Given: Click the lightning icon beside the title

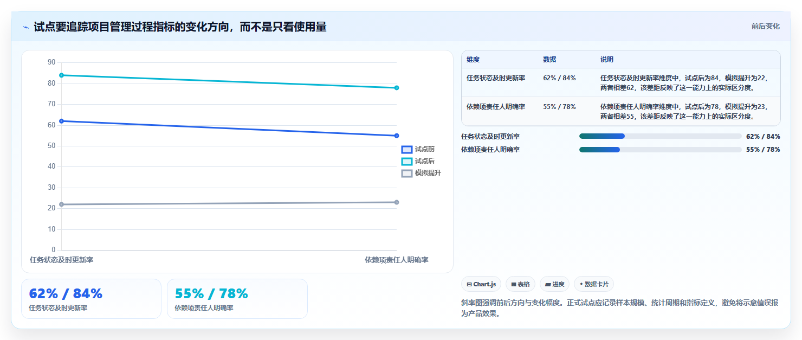Looking at the screenshot, I should [x=25, y=27].
